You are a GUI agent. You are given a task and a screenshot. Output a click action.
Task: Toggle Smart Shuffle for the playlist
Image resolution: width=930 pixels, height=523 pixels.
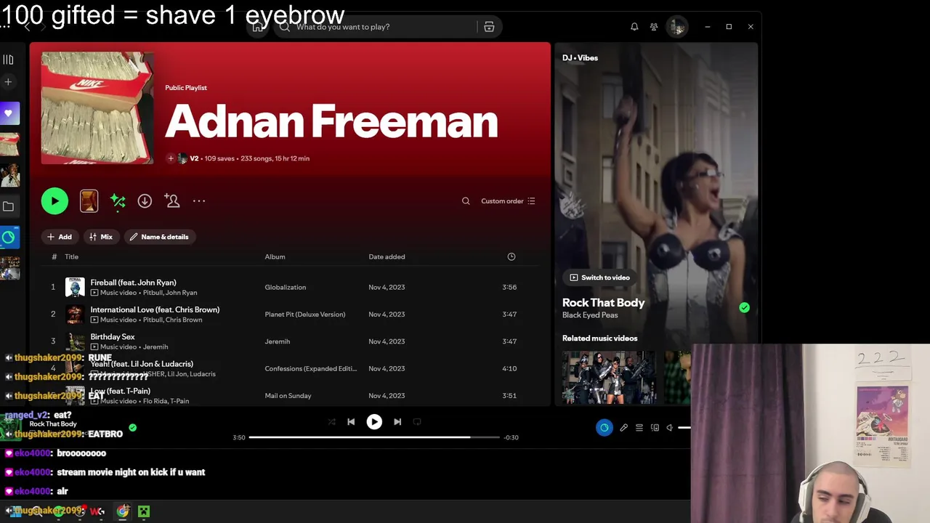pos(118,201)
